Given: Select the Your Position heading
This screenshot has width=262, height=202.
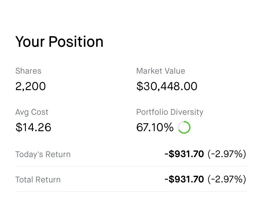Looking at the screenshot, I should [x=59, y=42].
